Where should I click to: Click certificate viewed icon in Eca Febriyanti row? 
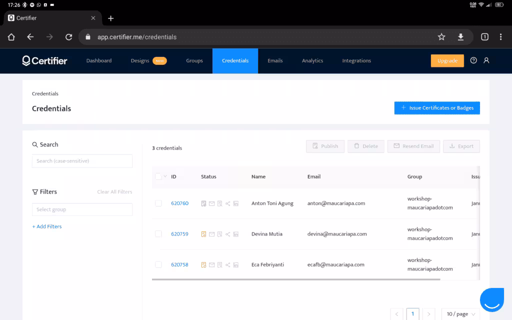point(220,265)
